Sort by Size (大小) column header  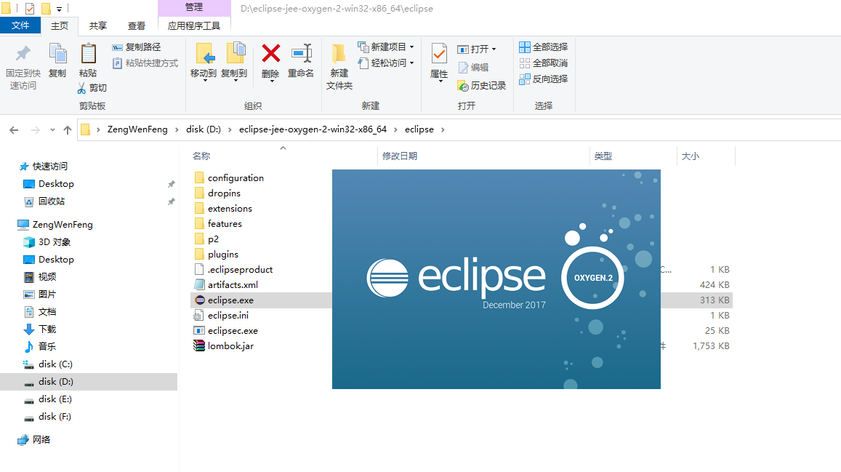click(691, 156)
